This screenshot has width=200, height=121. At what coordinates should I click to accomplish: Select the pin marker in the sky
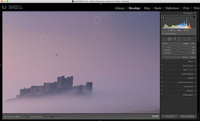(57, 55)
